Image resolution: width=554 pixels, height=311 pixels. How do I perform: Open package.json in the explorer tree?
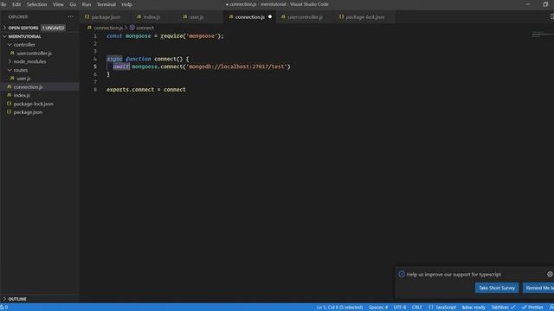pyautogui.click(x=28, y=112)
